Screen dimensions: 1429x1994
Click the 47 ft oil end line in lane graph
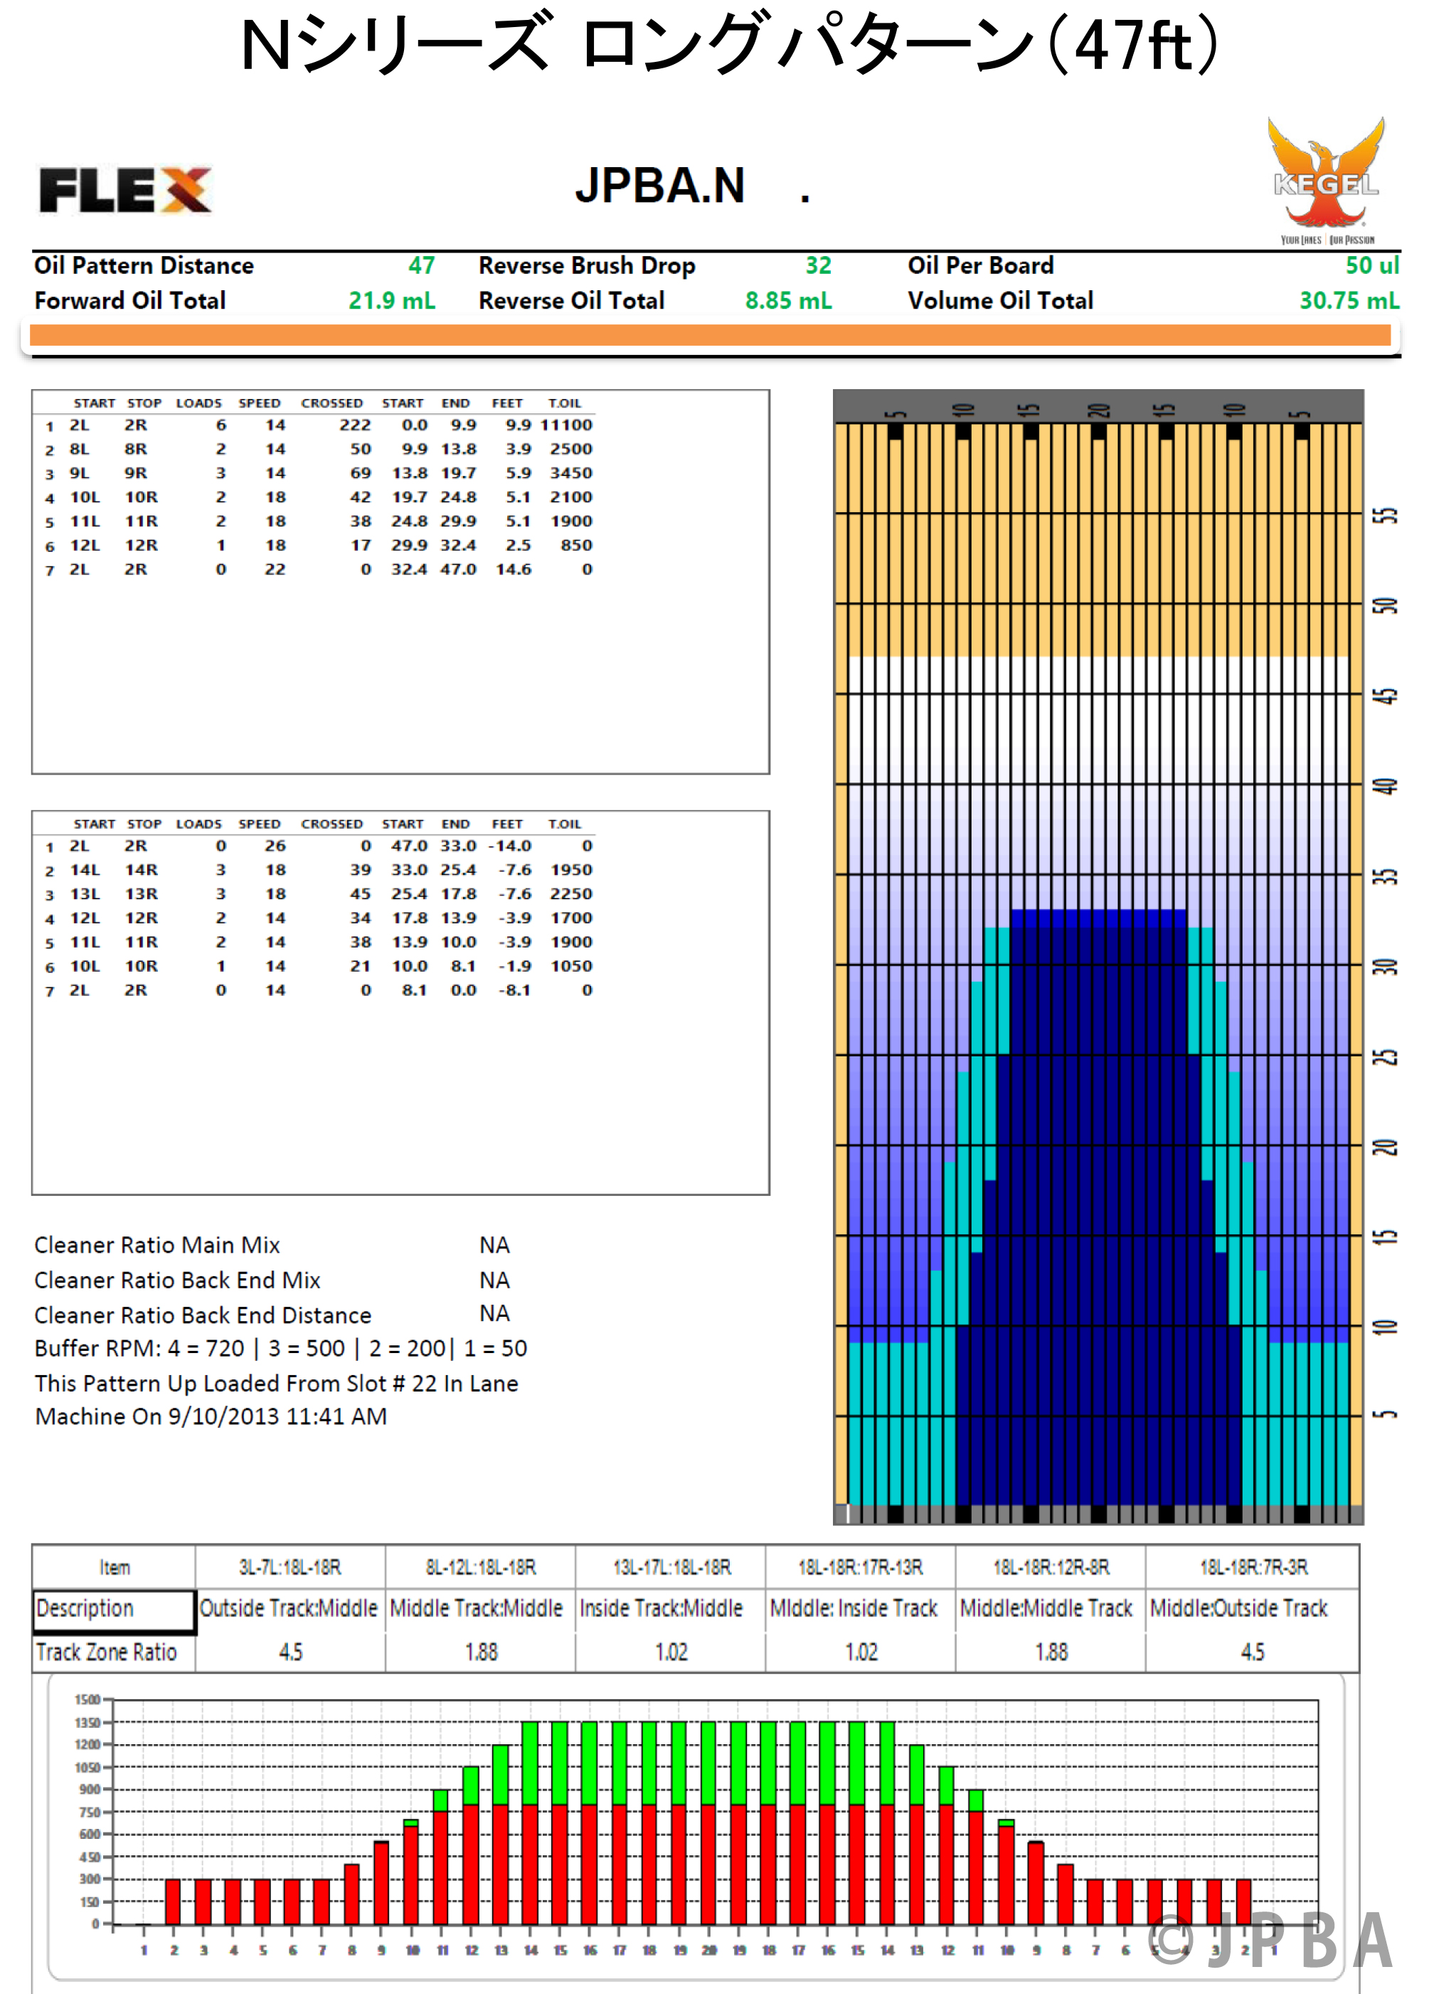click(1098, 657)
